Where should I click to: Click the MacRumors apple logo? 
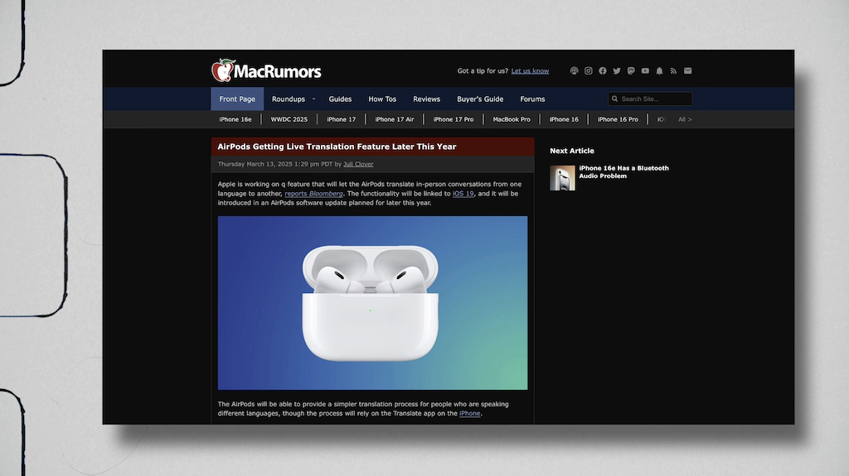point(222,70)
